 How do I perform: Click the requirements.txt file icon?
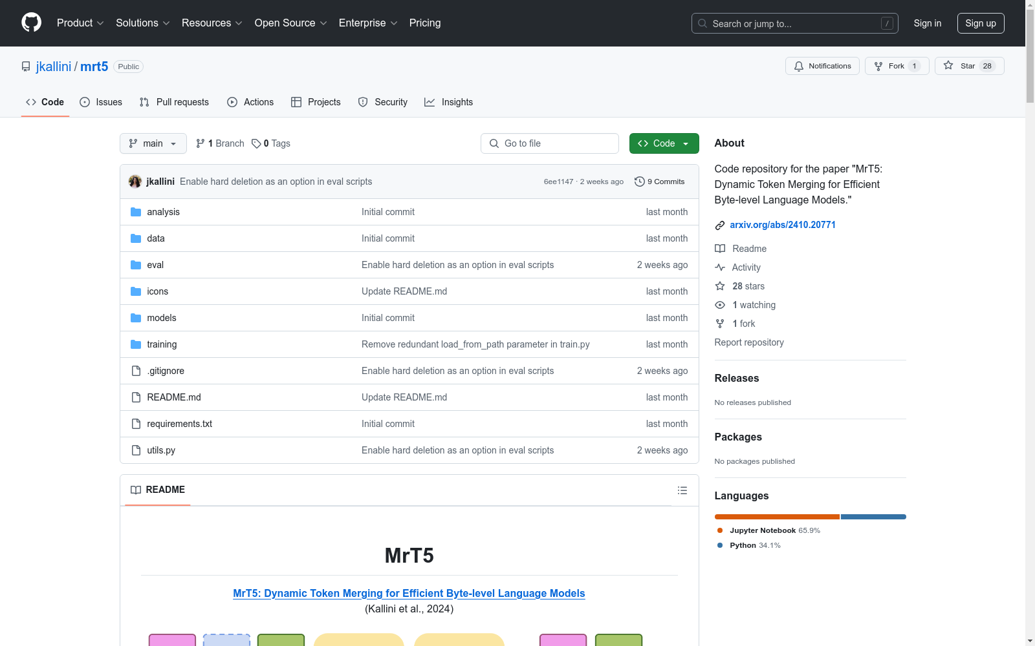click(x=136, y=424)
